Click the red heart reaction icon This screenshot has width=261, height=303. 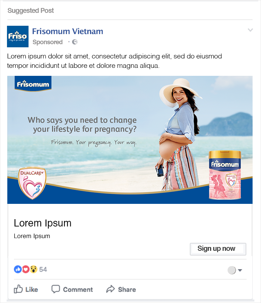pyautogui.click(x=25, y=269)
